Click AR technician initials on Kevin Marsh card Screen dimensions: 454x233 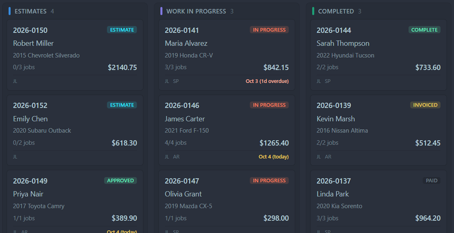coord(328,157)
